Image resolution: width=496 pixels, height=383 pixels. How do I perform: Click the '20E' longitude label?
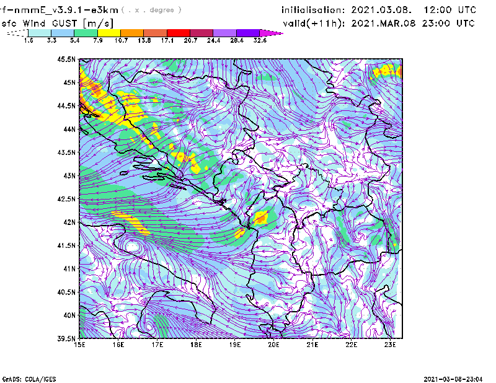click(x=273, y=345)
